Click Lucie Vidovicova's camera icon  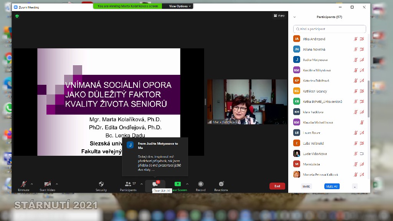pyautogui.click(x=362, y=153)
